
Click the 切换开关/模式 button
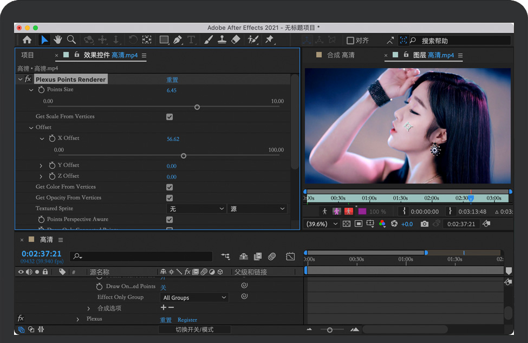click(x=194, y=329)
